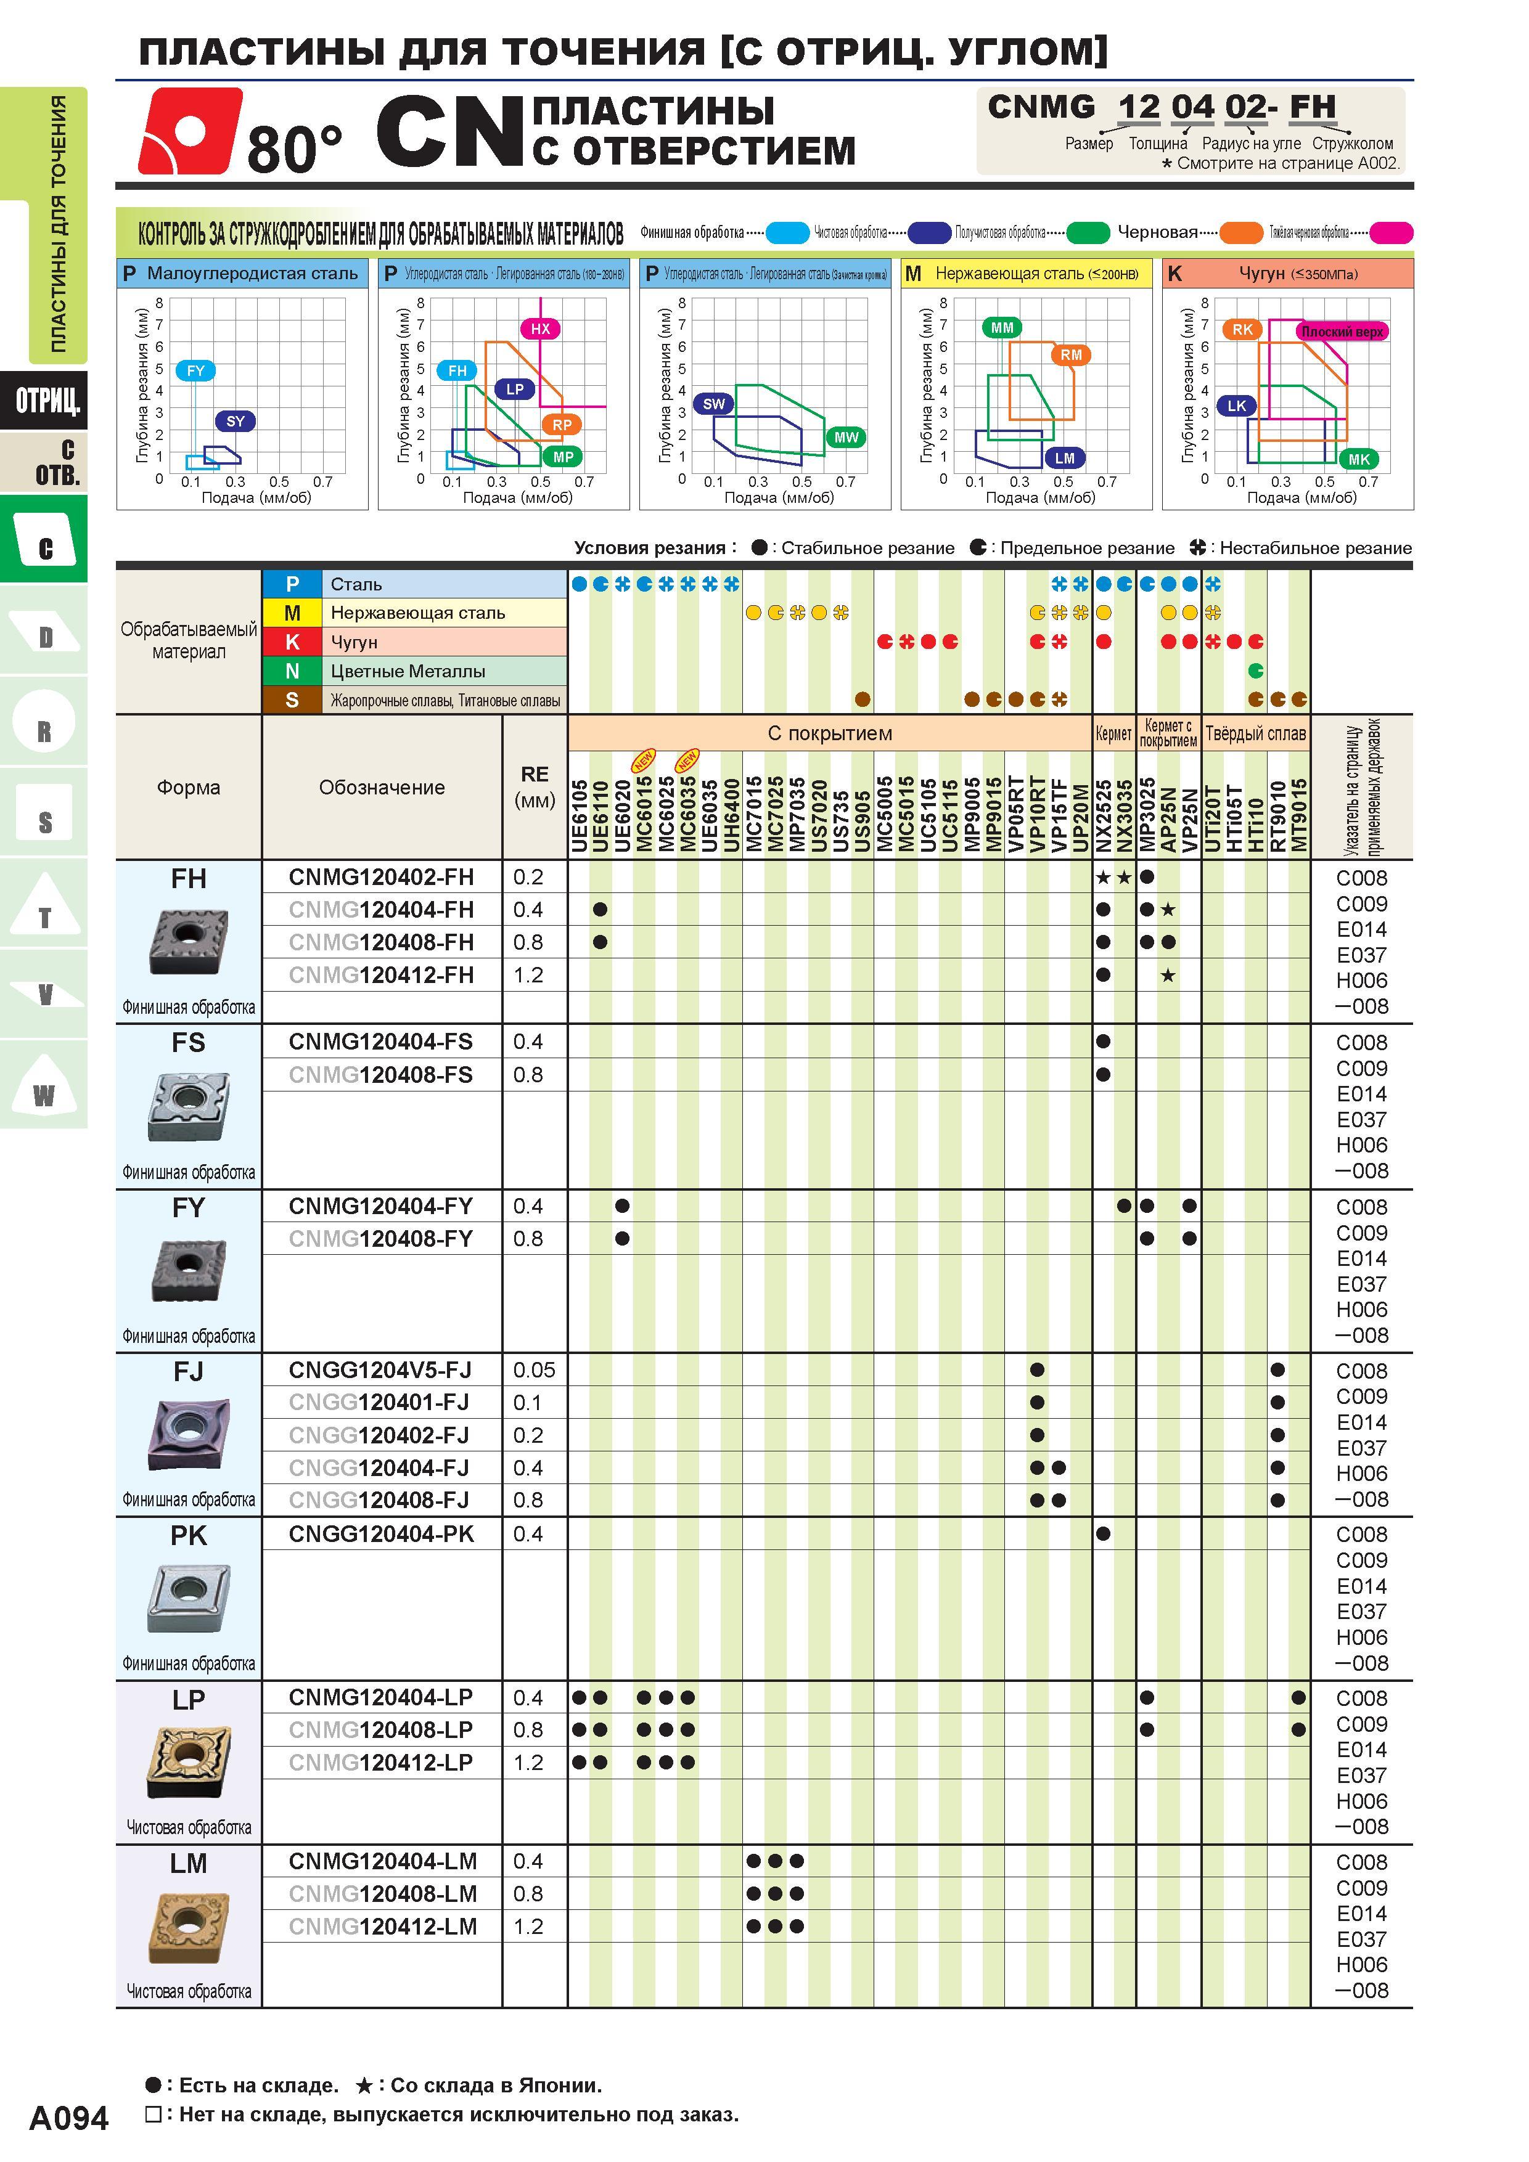Open the LM chipbreaker insert photo
This screenshot has width=1529, height=2162.
pos(189,1927)
